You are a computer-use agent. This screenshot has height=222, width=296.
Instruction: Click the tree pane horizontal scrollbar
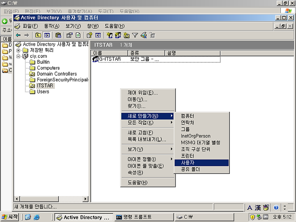(x=51, y=199)
